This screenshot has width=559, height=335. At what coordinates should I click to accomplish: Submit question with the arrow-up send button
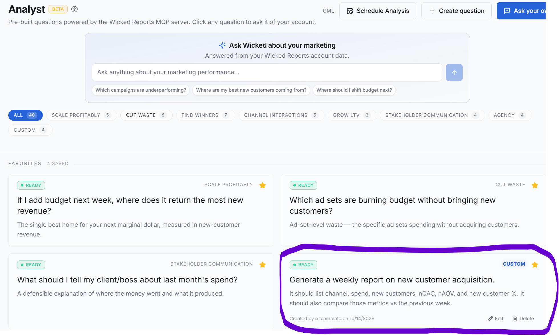(454, 73)
